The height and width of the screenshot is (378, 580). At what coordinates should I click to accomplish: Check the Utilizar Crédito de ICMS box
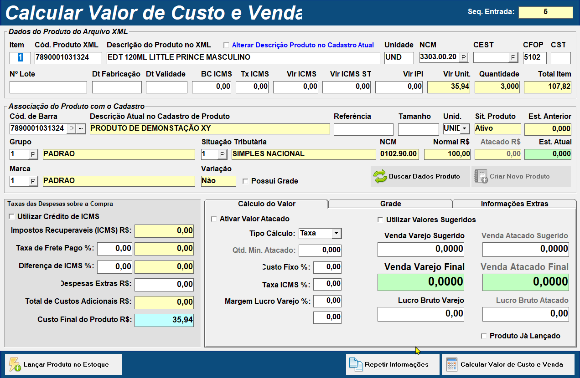point(12,216)
